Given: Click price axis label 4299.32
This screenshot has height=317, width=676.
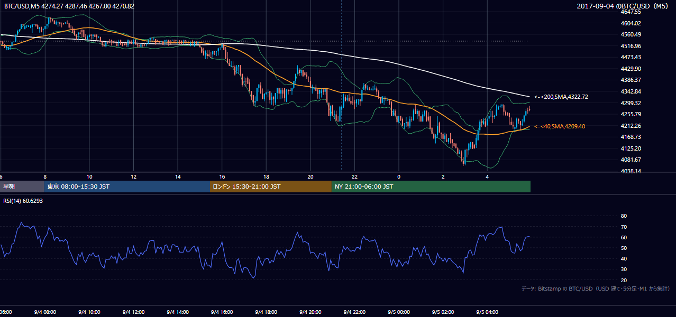Looking at the screenshot, I should (x=631, y=103).
